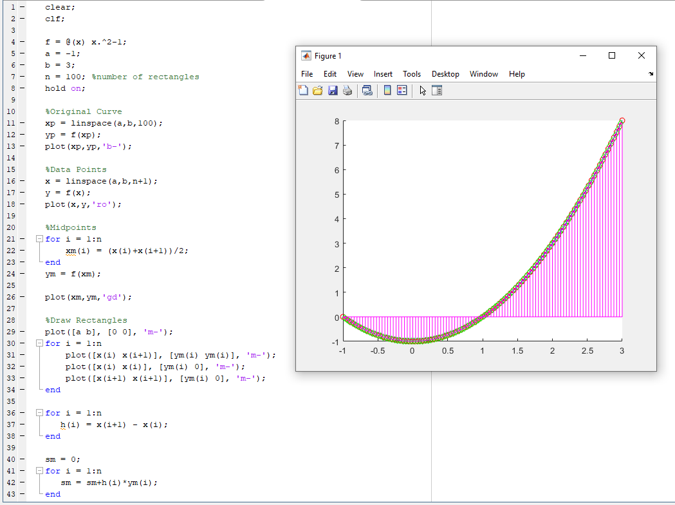The image size is (675, 505).
Task: Close the Figure 1 window
Action: (x=642, y=55)
